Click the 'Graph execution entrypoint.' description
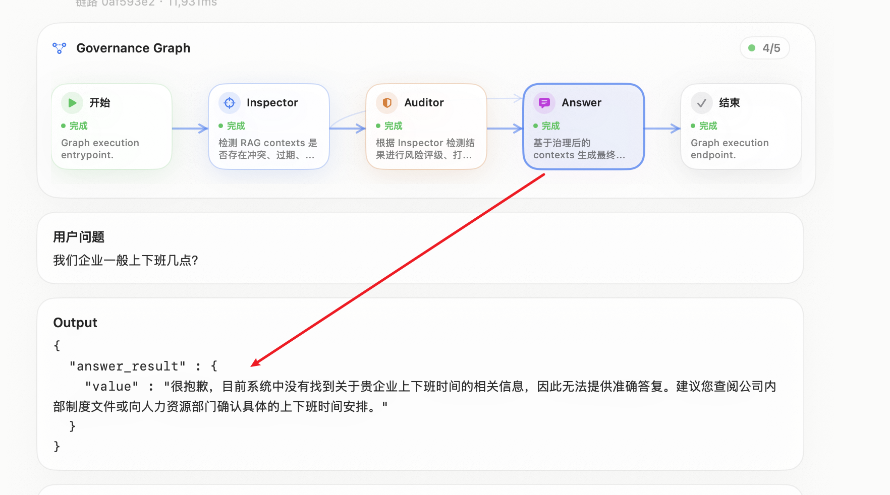The height and width of the screenshot is (495, 890). [100, 149]
